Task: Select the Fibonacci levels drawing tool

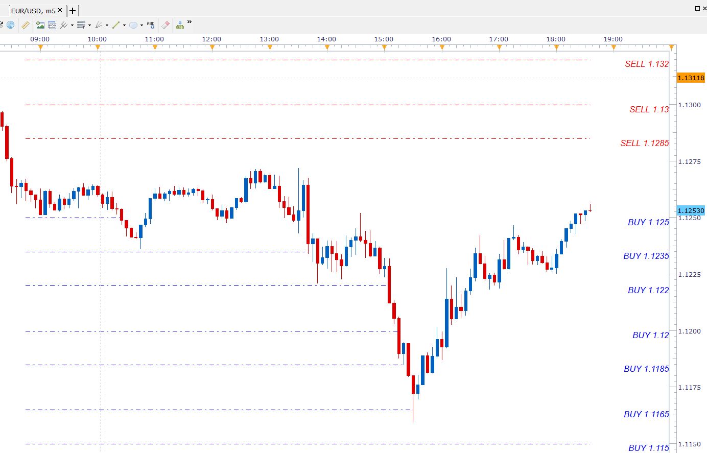Action: coord(81,25)
